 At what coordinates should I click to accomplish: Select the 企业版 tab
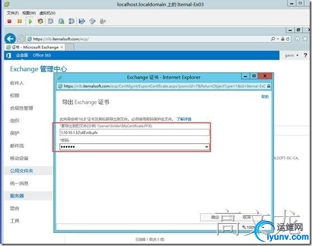pos(22,55)
